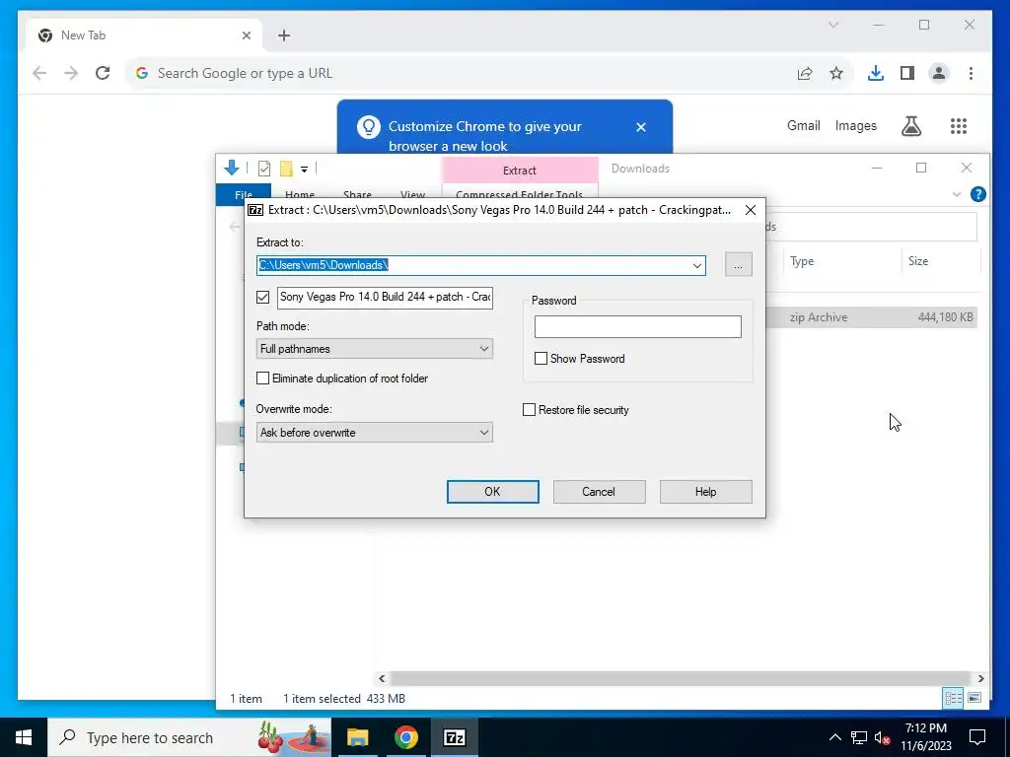Click the Type column header
Viewport: 1010px width, 757px height.
pyautogui.click(x=802, y=260)
